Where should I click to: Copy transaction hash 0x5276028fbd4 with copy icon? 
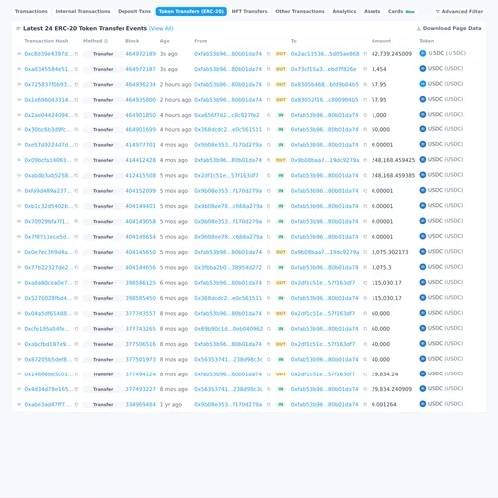tap(76, 298)
